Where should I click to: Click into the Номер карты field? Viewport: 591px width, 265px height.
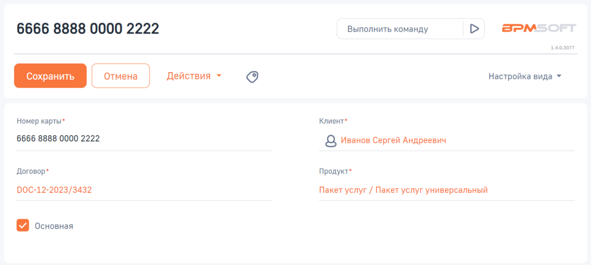pos(144,139)
